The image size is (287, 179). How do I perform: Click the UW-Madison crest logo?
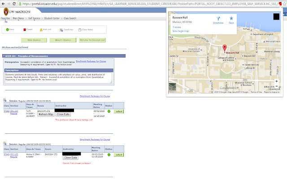click(6, 12)
